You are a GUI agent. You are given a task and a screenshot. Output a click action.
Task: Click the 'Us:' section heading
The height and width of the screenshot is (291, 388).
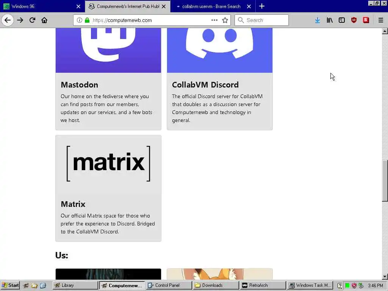(x=62, y=255)
